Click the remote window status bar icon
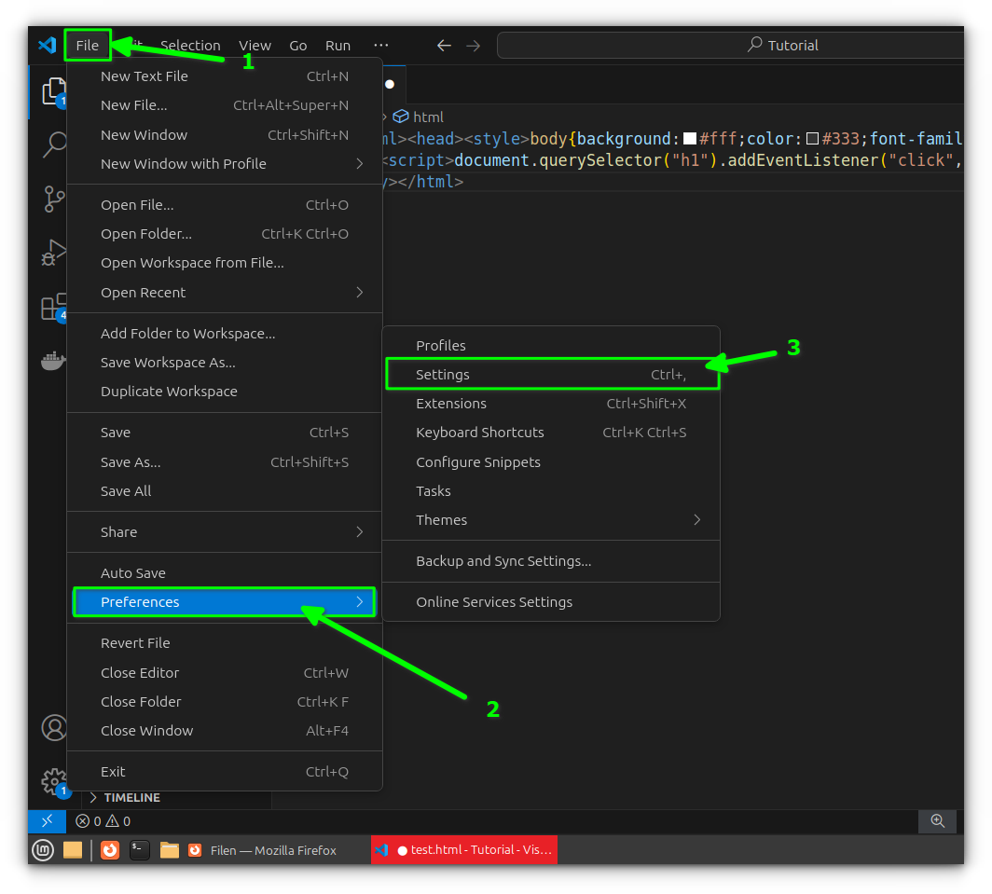Image resolution: width=992 pixels, height=894 pixels. tap(47, 821)
